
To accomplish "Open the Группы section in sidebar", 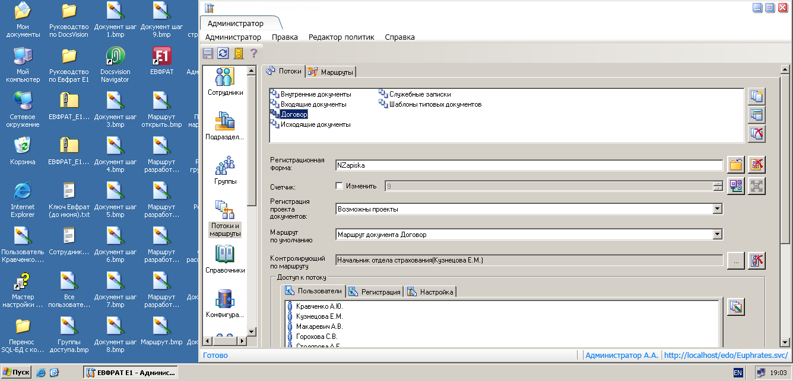I will (x=225, y=170).
